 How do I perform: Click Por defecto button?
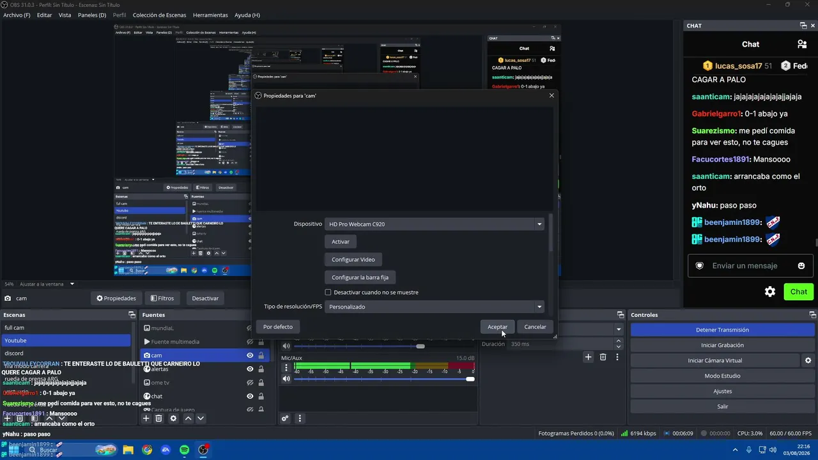point(278,326)
